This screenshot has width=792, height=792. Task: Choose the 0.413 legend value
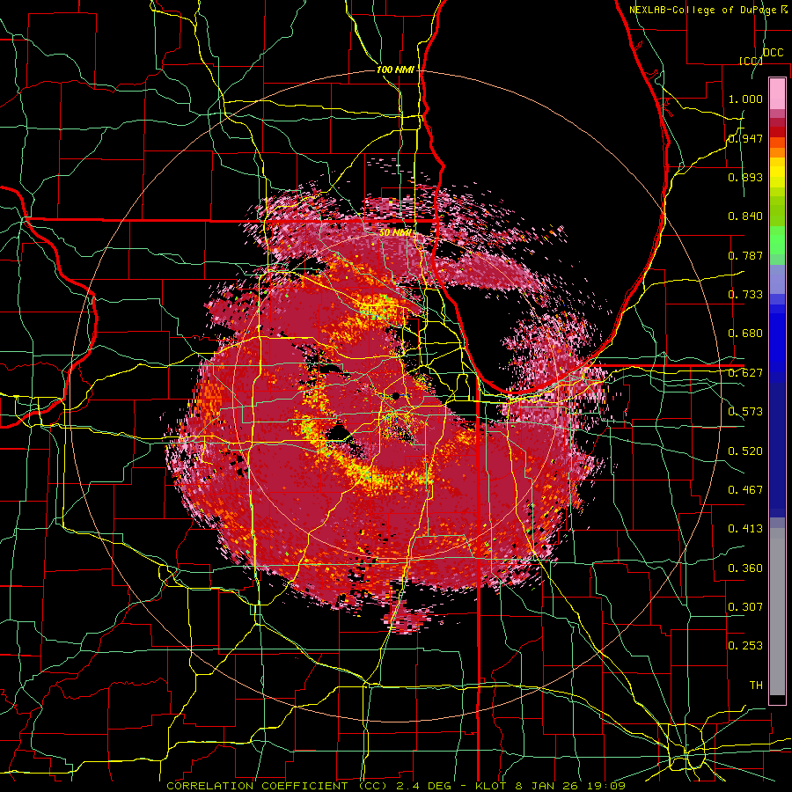tap(745, 529)
